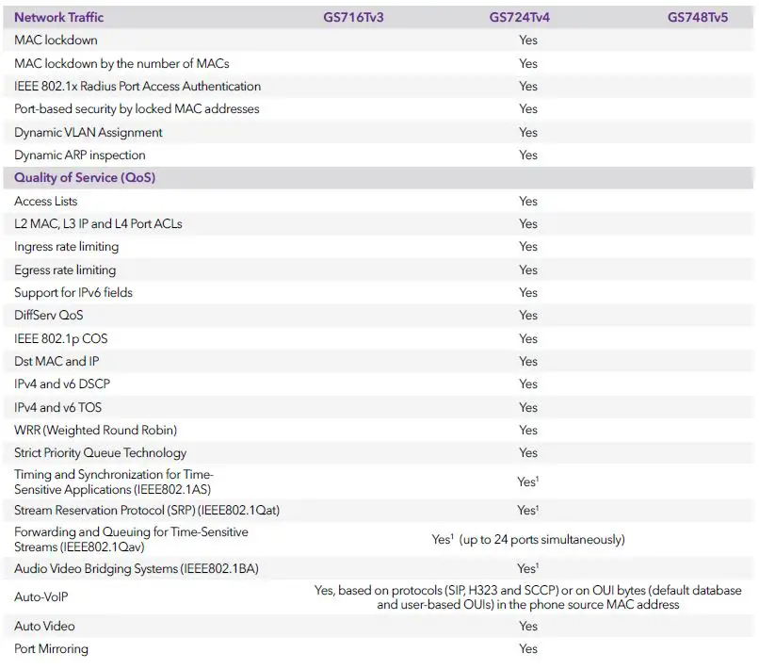Click the Port Mirroring row label
Image resolution: width=759 pixels, height=669 pixels.
(49, 649)
